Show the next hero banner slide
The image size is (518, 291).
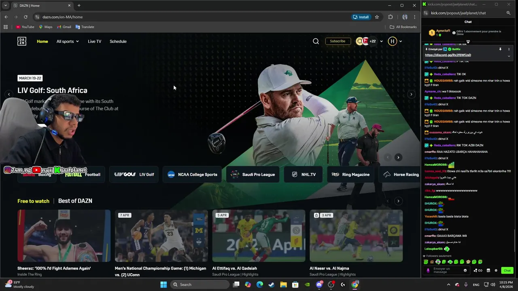coord(411,94)
